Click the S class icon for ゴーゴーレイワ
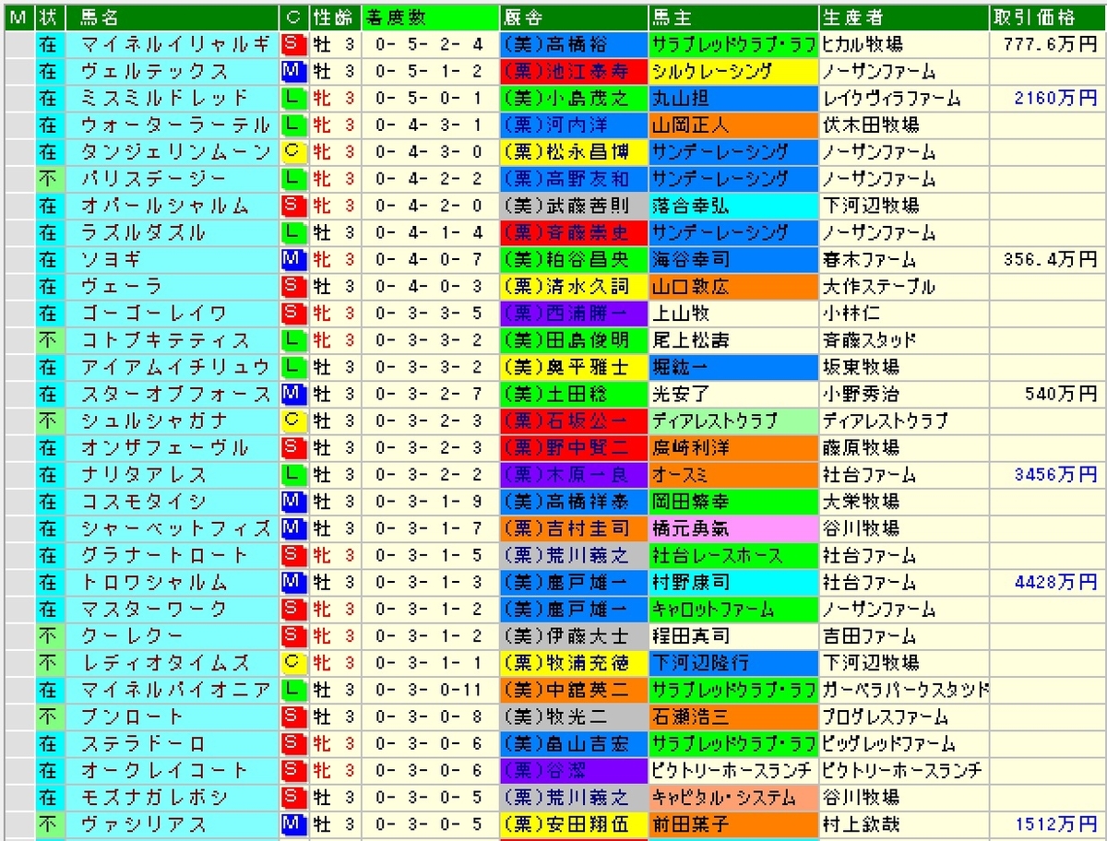The height and width of the screenshot is (841, 1107). (x=293, y=313)
